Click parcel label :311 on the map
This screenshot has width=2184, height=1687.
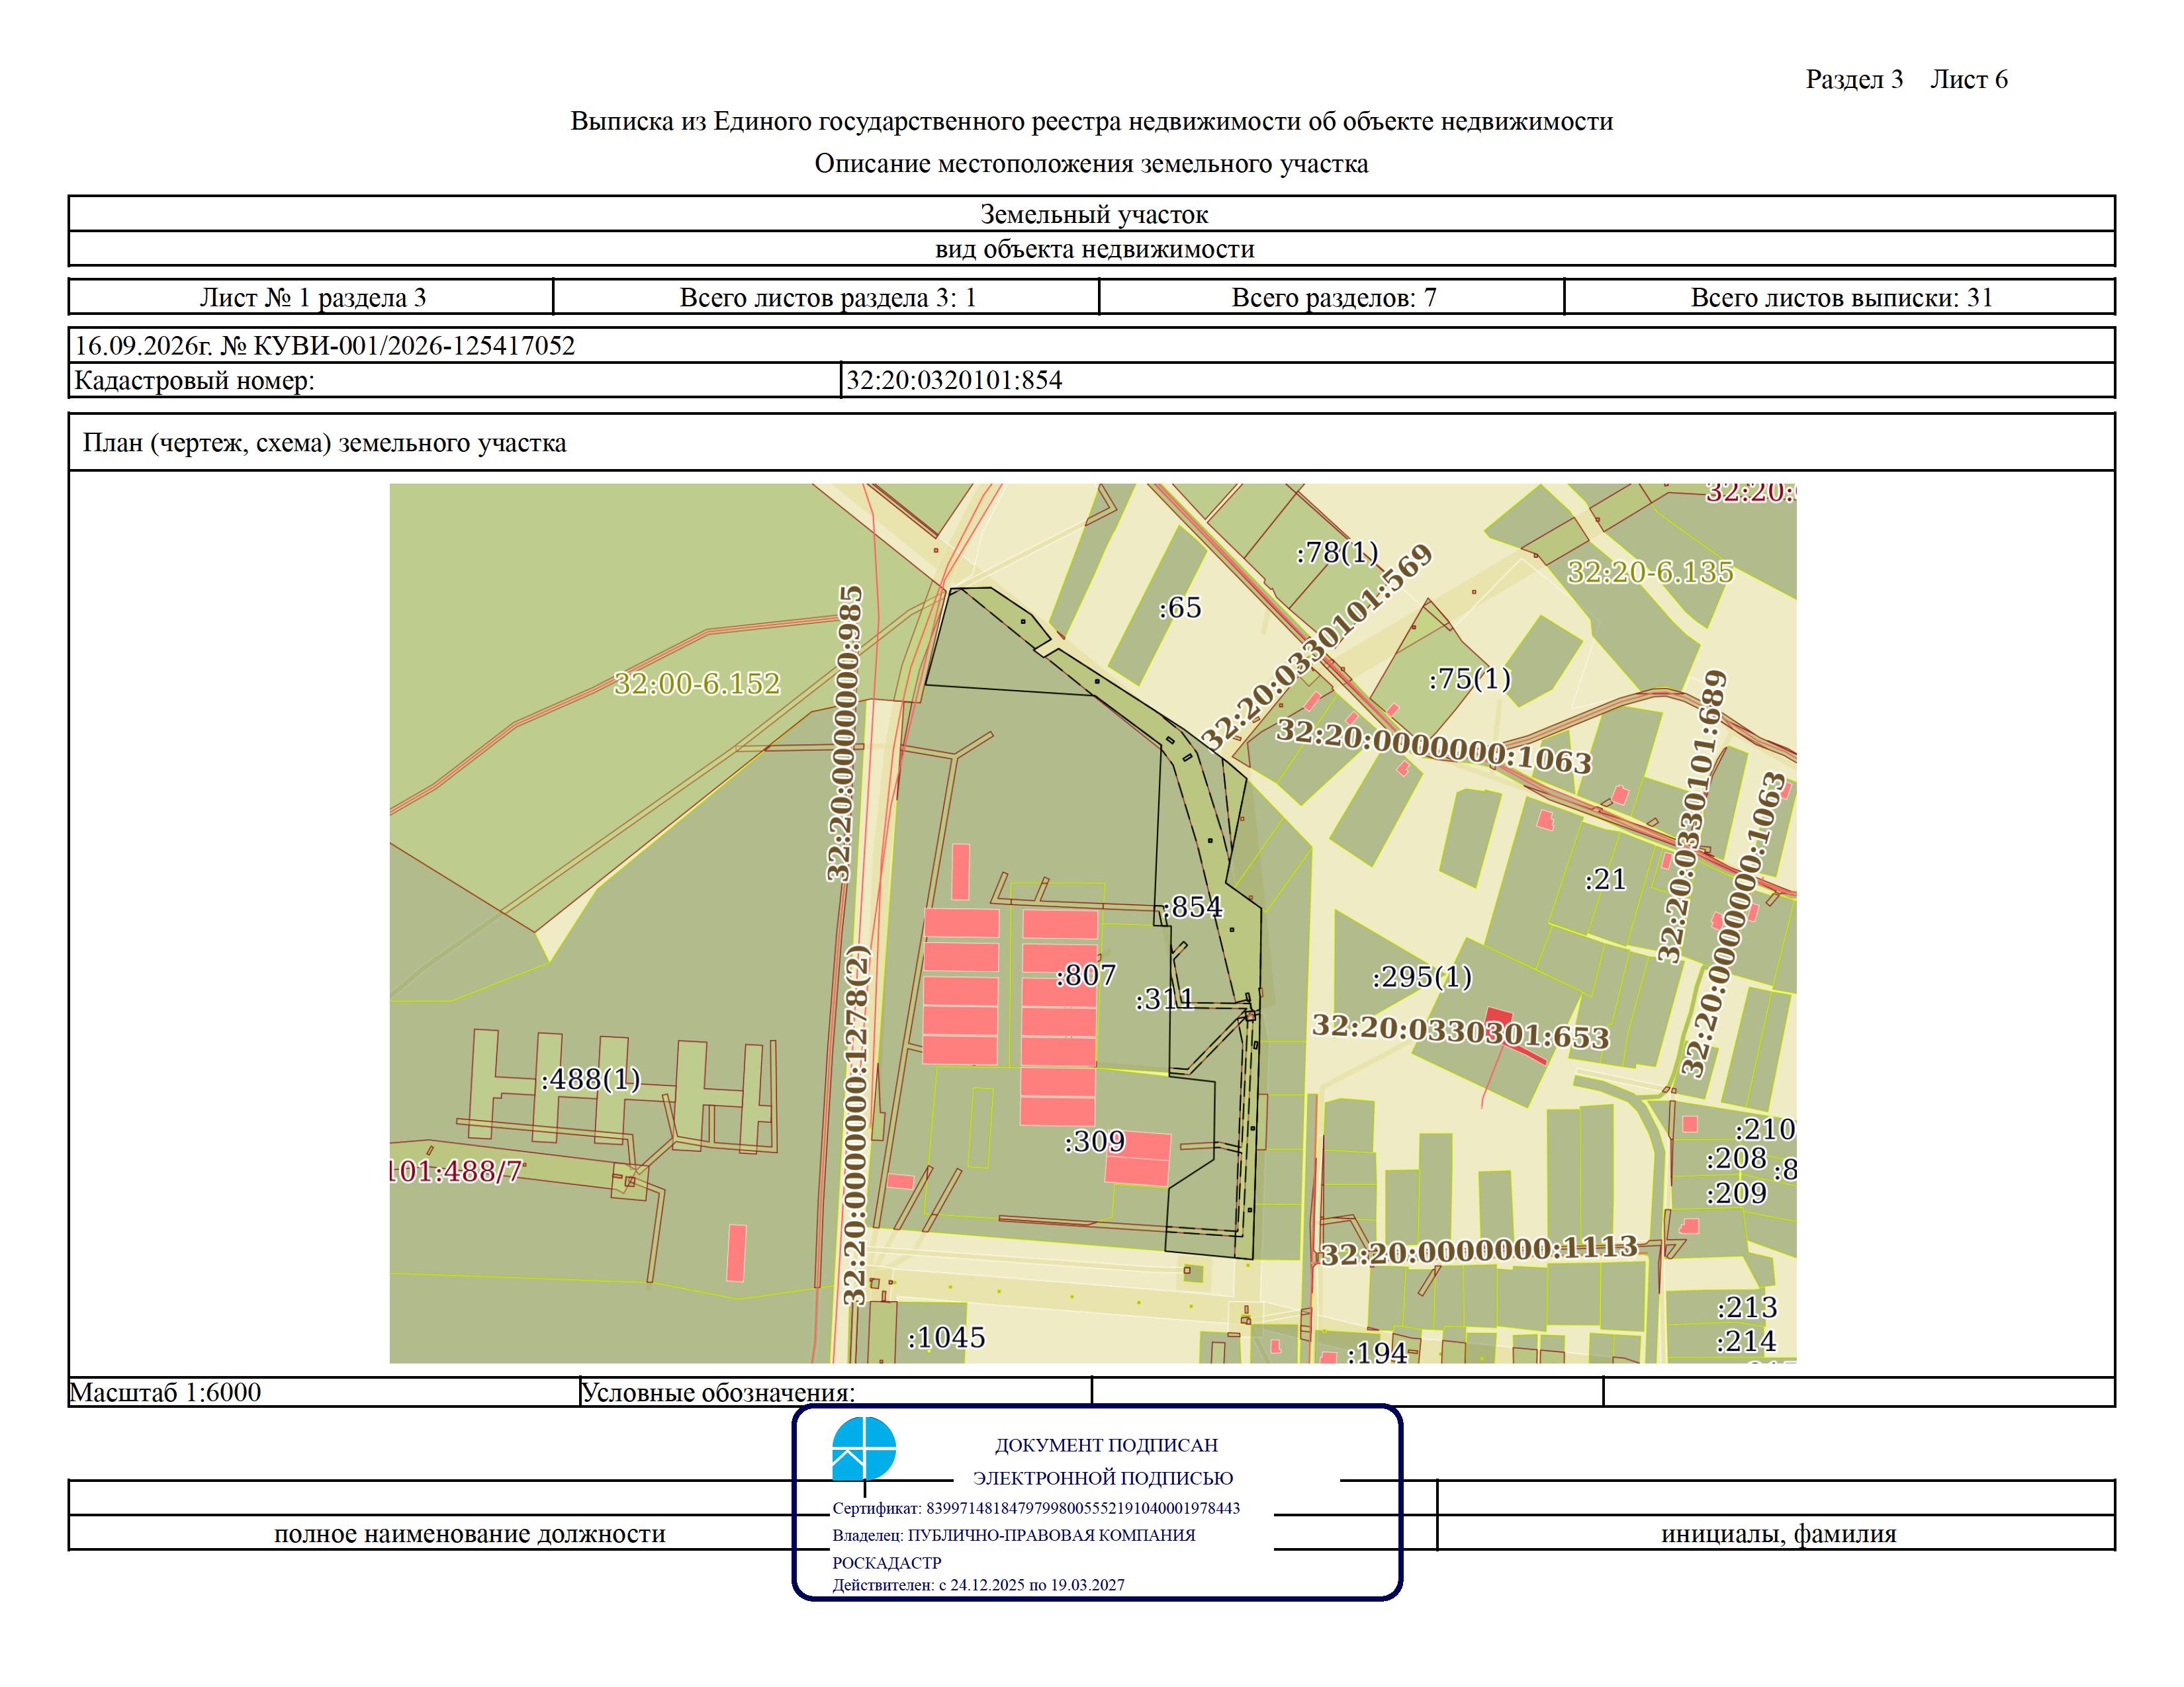(x=1165, y=998)
